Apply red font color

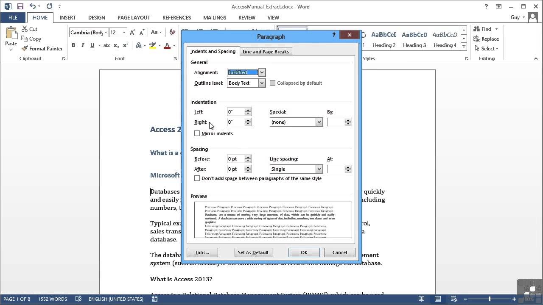[167, 45]
